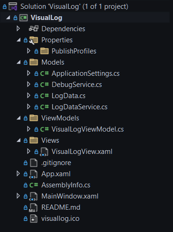The image size is (173, 232).
Task: Collapse the VisualLog project node
Action: click(x=8, y=18)
